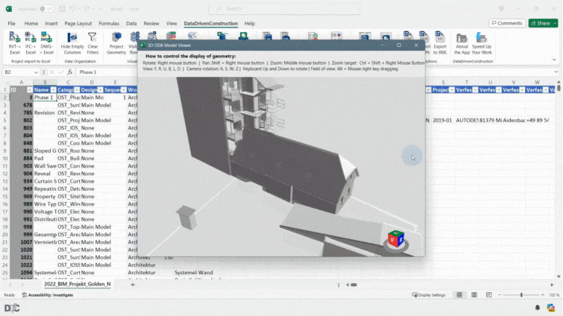
Task: Click the zoom slider handle
Action: 521,295
